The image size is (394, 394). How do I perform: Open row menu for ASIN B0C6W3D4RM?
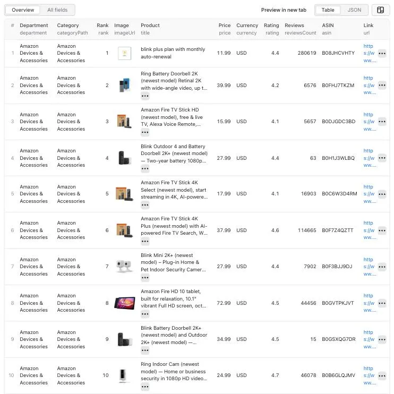[382, 194]
